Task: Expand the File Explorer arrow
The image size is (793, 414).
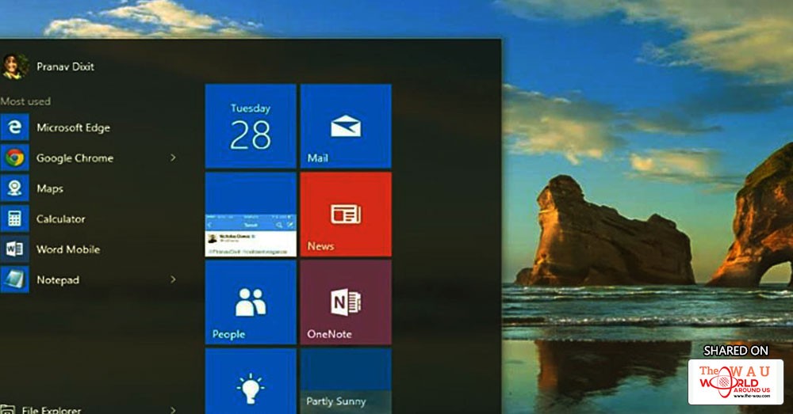Action: click(x=173, y=409)
